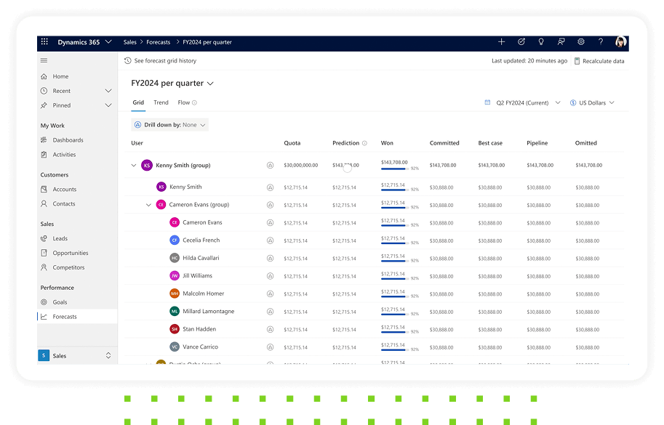The image size is (664, 425).
Task: Click the row icon beside Stan Hadden
Action: click(270, 329)
